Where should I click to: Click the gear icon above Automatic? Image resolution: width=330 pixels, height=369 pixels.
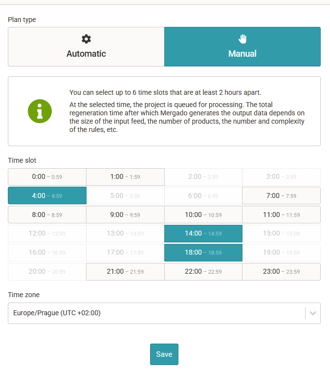86,39
